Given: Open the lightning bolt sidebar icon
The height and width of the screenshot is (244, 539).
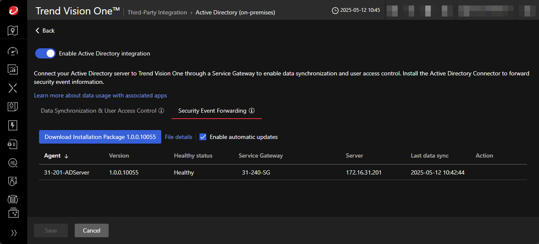Looking at the screenshot, I should 13,125.
